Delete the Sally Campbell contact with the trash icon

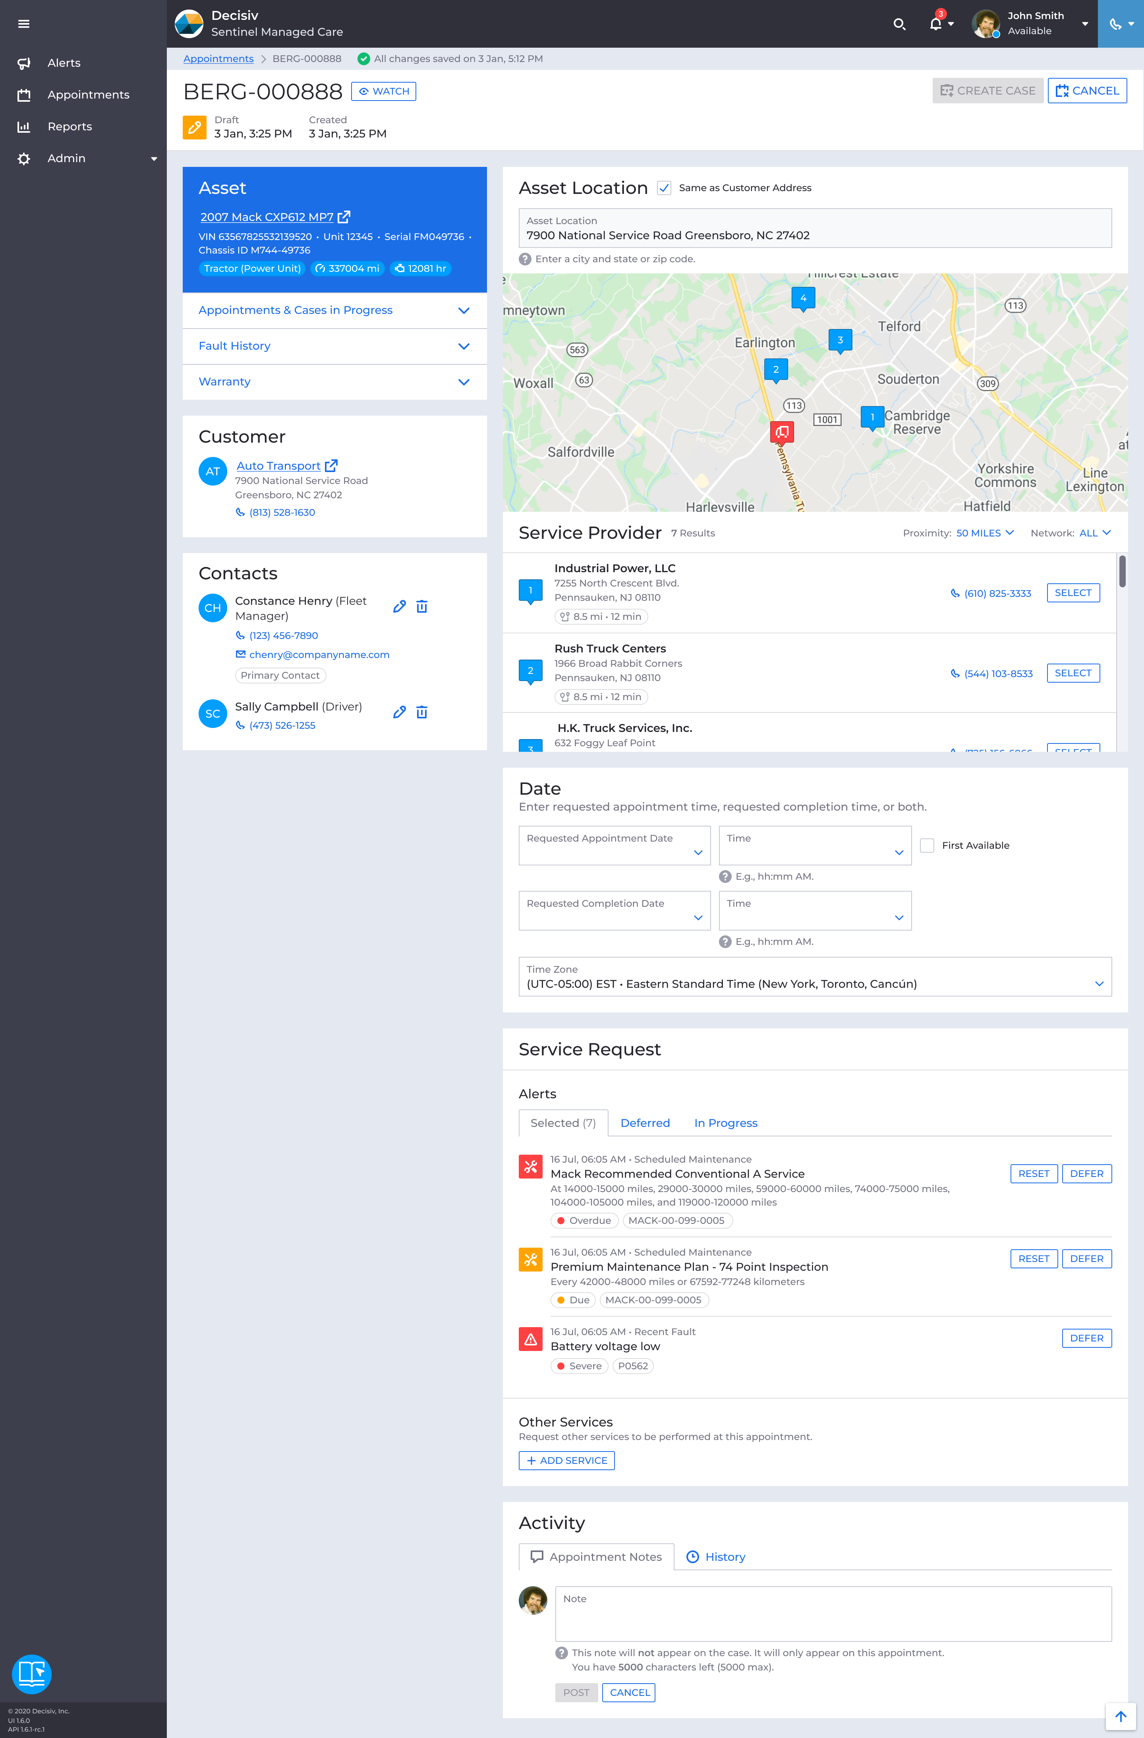coord(422,713)
